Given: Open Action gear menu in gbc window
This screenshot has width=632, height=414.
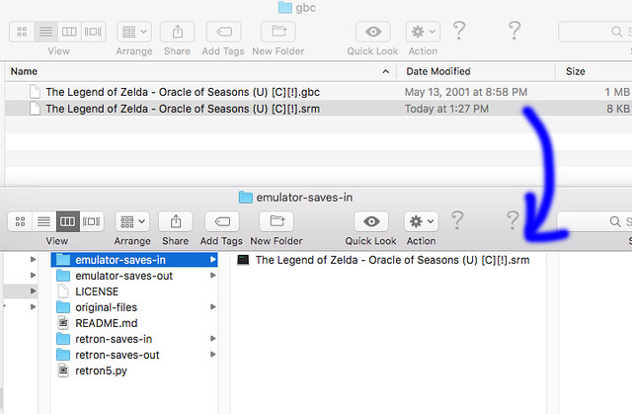Looking at the screenshot, I should pos(423,32).
